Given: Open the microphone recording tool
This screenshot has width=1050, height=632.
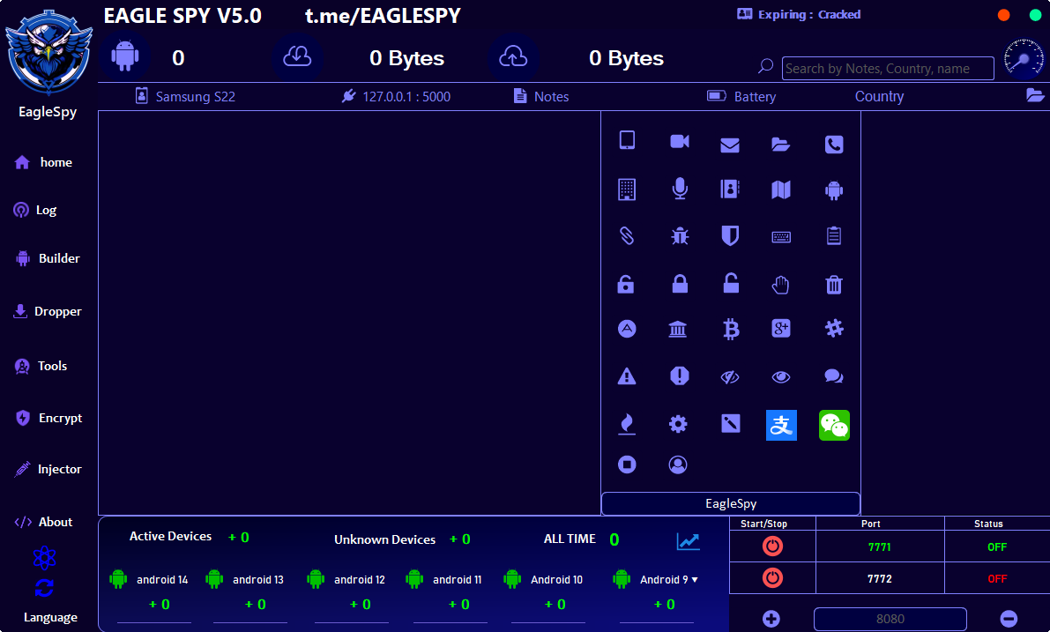Looking at the screenshot, I should pos(679,189).
